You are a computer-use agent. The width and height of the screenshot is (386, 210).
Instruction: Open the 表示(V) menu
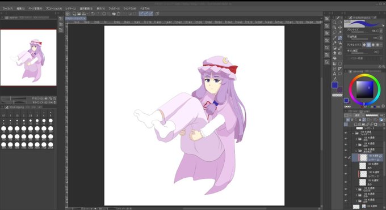pyautogui.click(x=101, y=8)
